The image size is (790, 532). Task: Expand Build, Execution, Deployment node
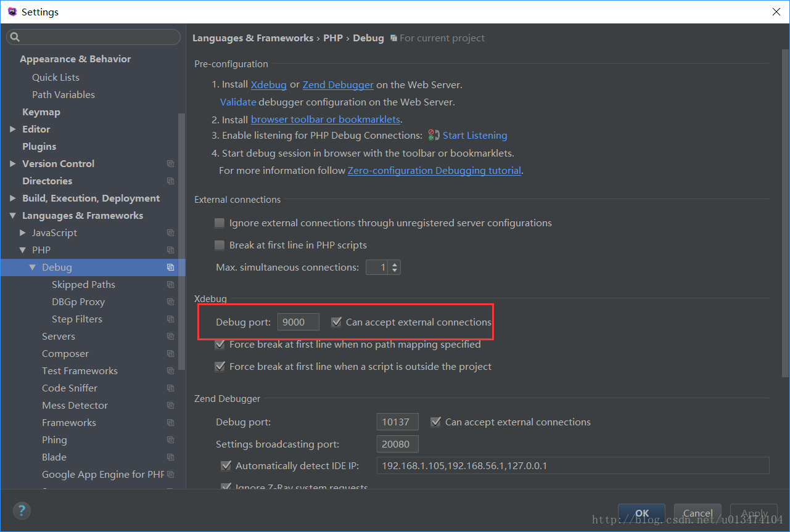tap(13, 198)
